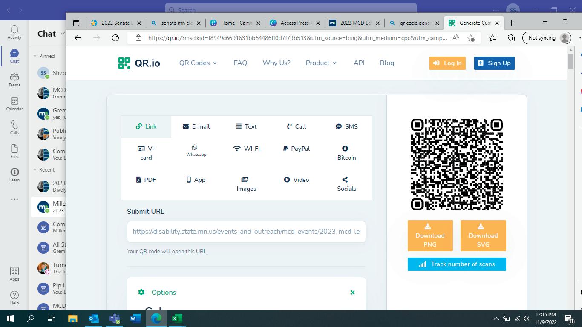The width and height of the screenshot is (582, 327).
Task: Download the QR code as SVG
Action: (x=483, y=235)
